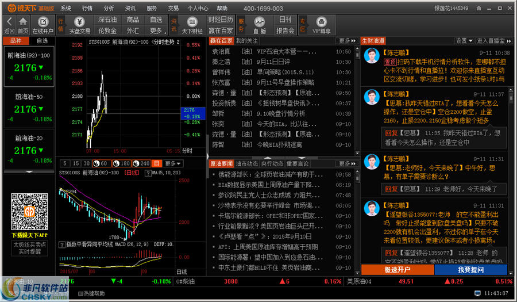This screenshot has width=517, height=302.
Task: Select the 30-minute chart period
Action: coord(86,163)
